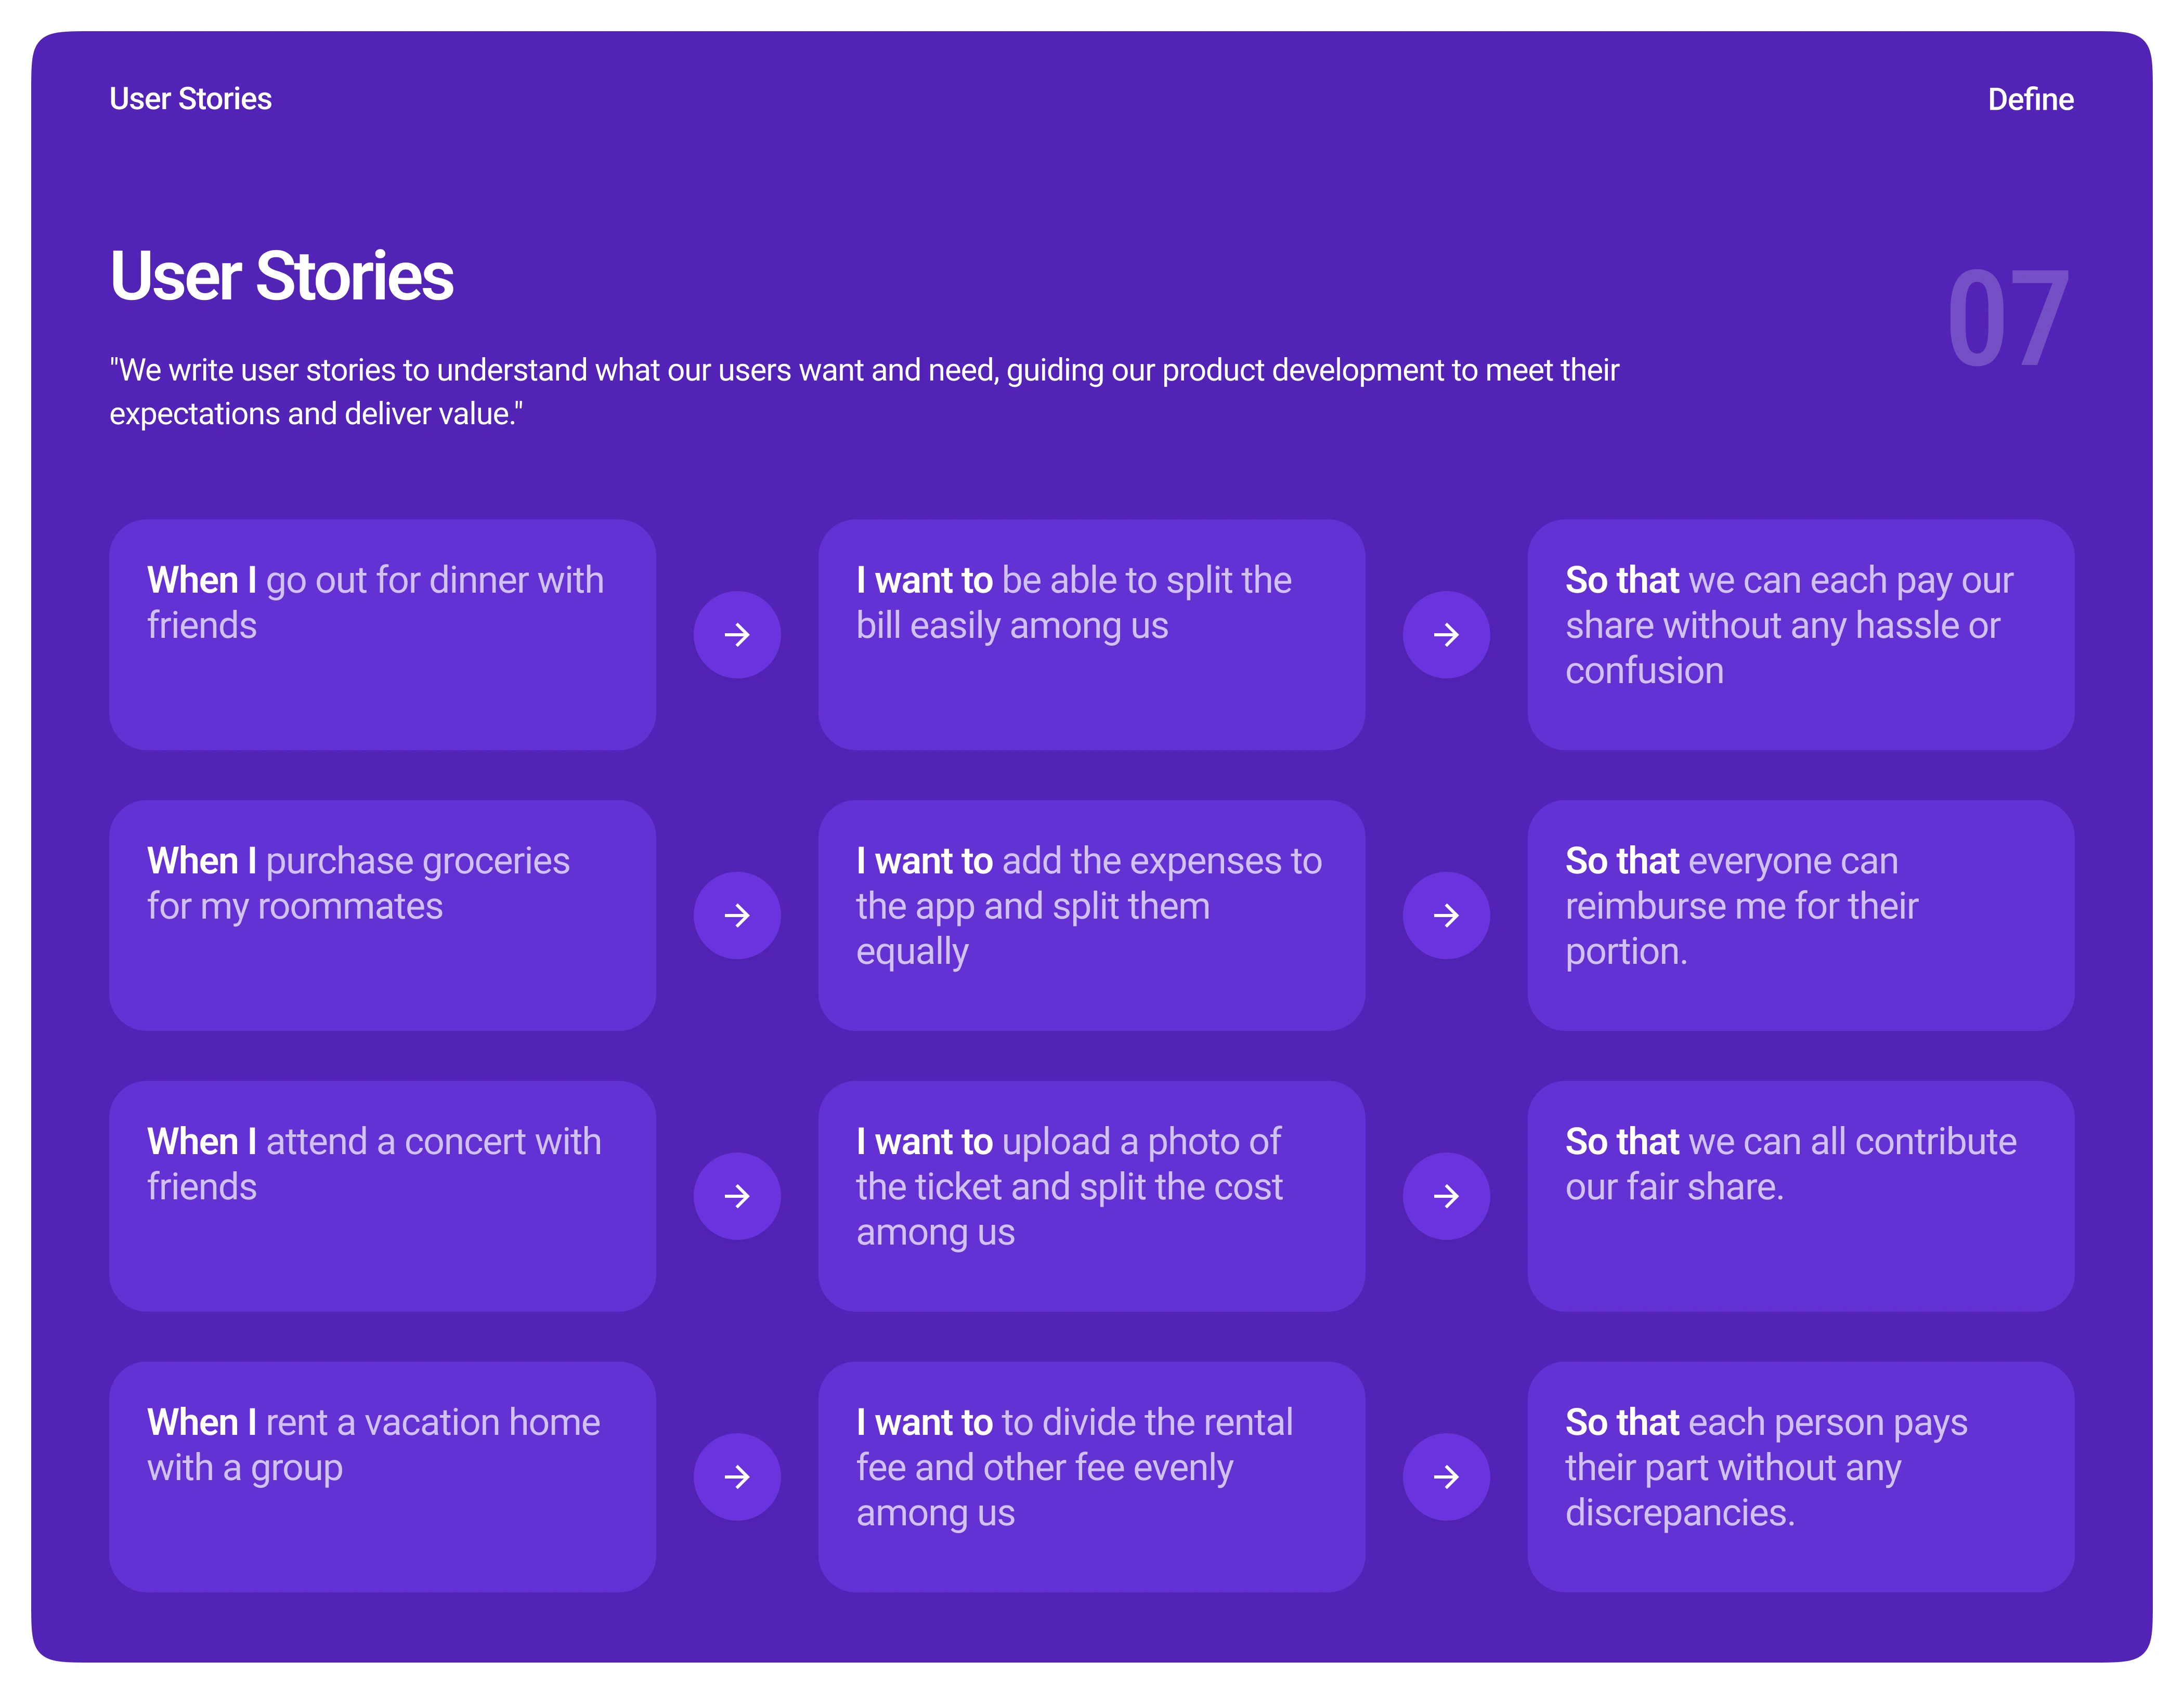Viewport: 2184px width, 1700px height.
Task: Select 'be able to split the bill' card
Action: click(1091, 635)
